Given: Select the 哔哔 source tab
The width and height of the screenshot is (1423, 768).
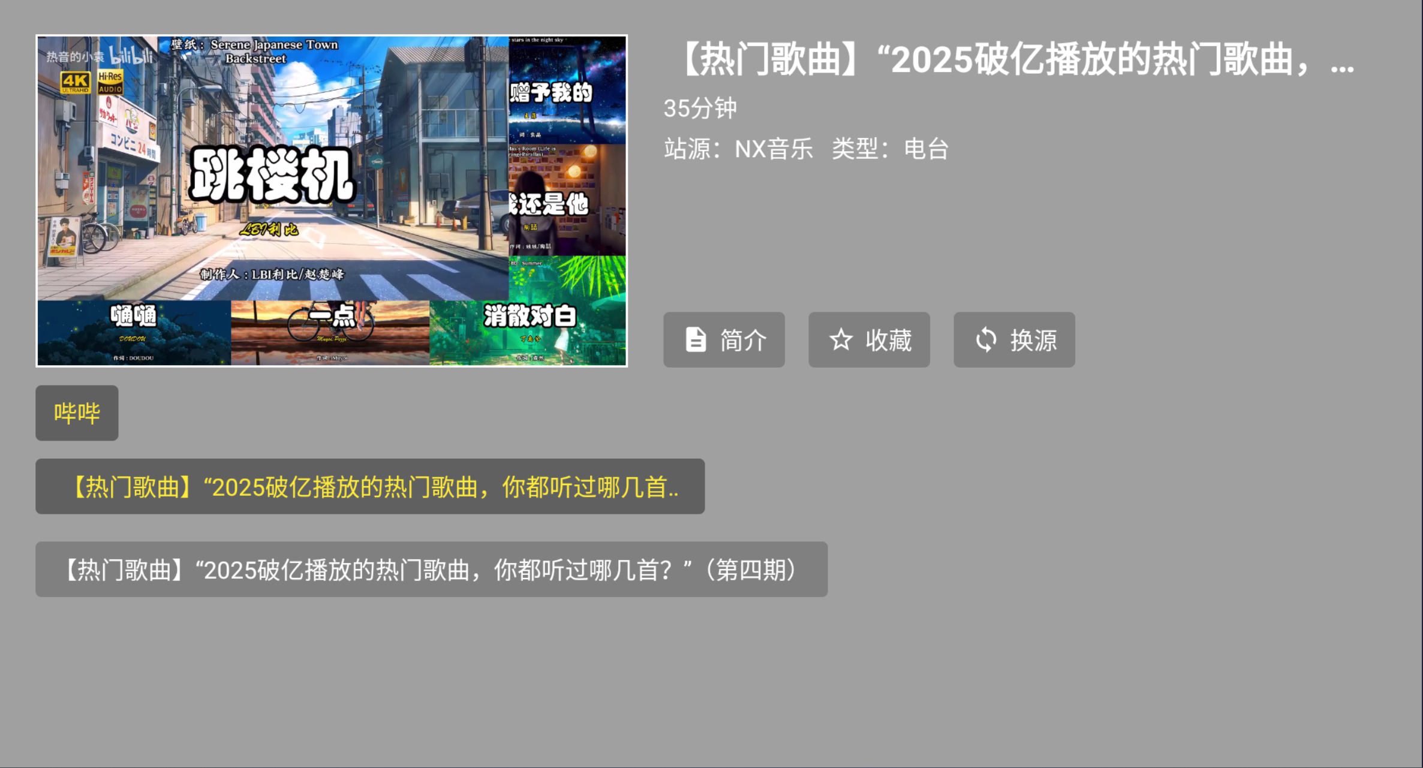Looking at the screenshot, I should coord(76,412).
